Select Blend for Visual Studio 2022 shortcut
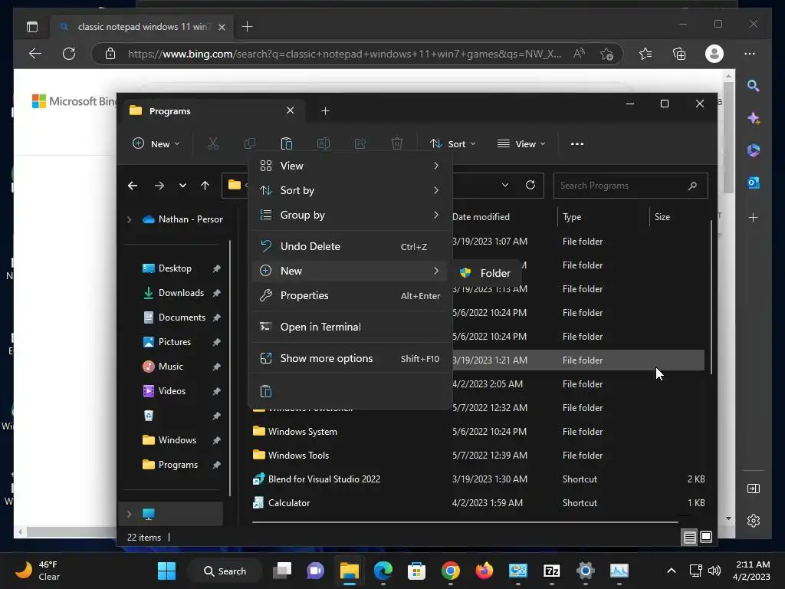Viewport: 785px width, 589px height. (478, 479)
